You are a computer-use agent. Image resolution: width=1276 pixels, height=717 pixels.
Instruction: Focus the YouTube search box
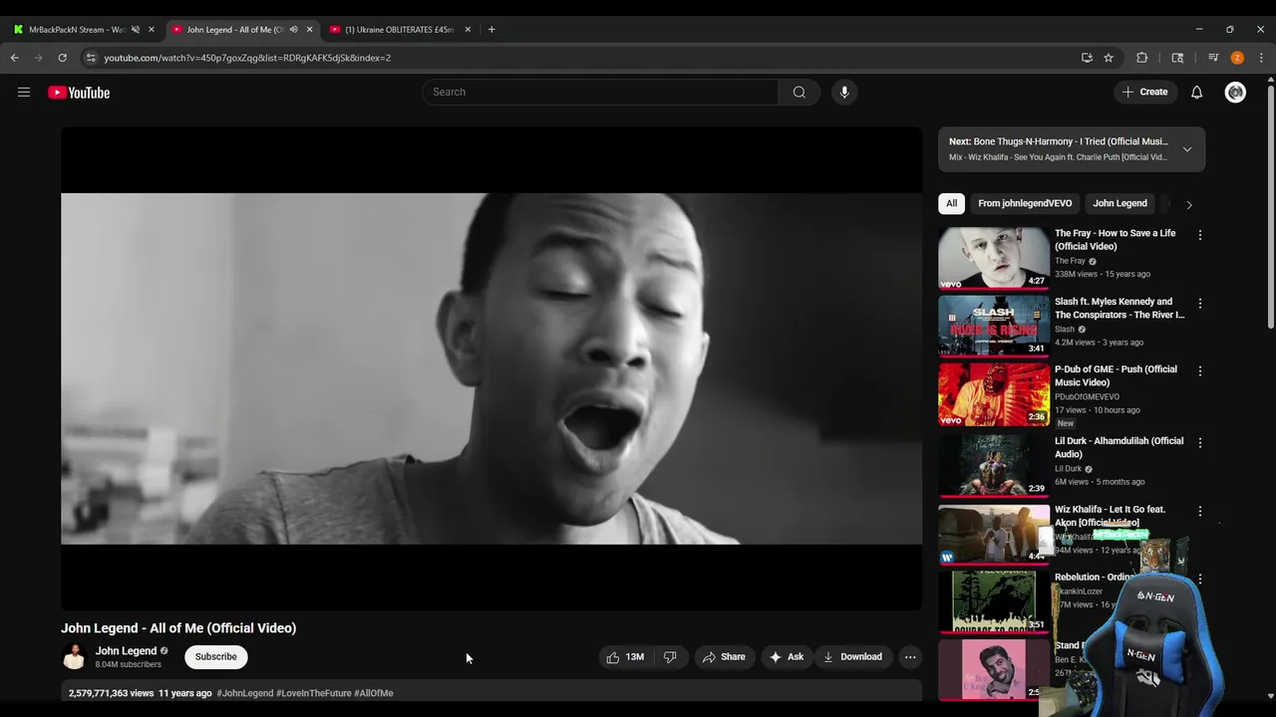pos(600,93)
